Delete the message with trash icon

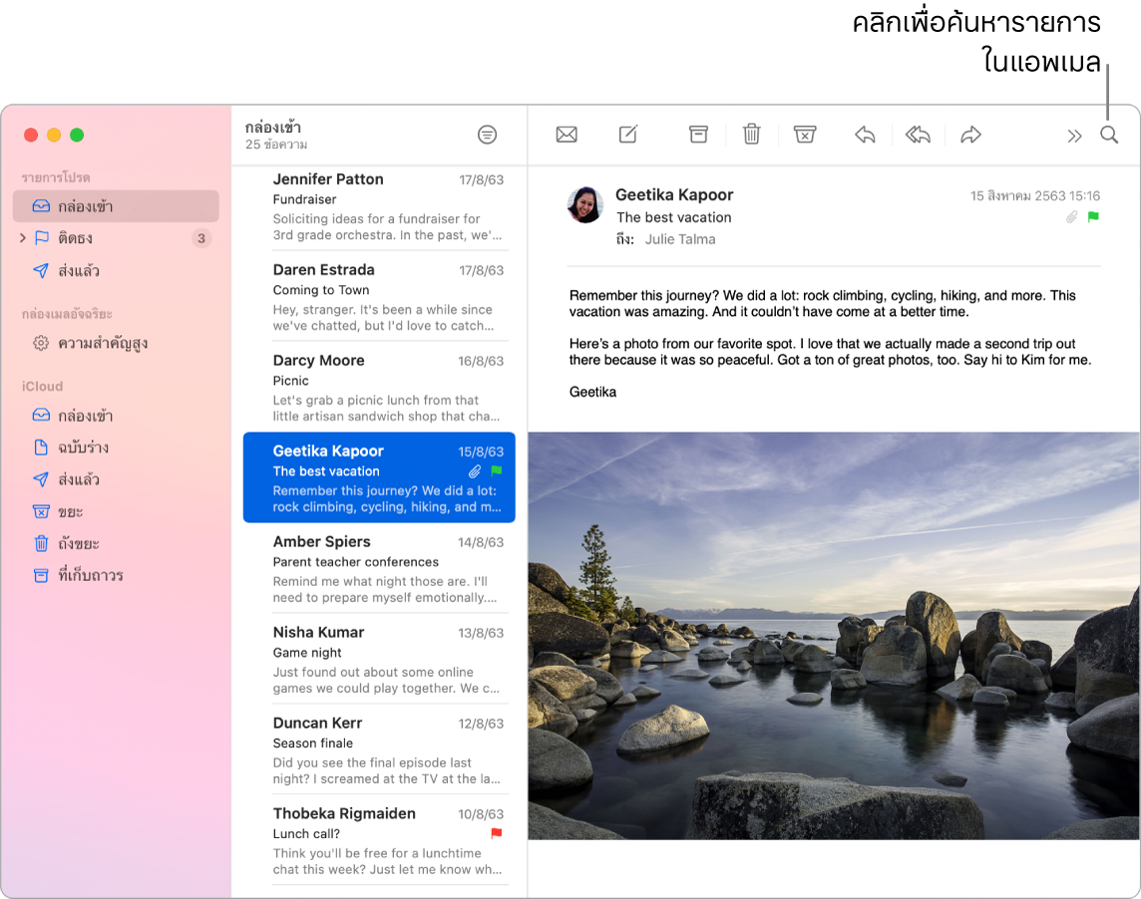point(752,135)
